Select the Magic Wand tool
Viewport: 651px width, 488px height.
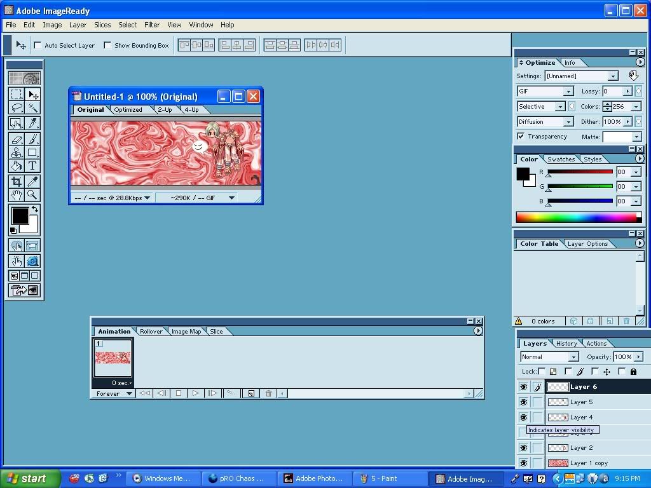click(x=32, y=108)
